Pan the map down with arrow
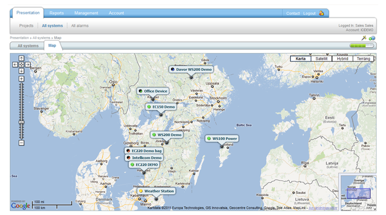386x215 pixels. pos(22,71)
